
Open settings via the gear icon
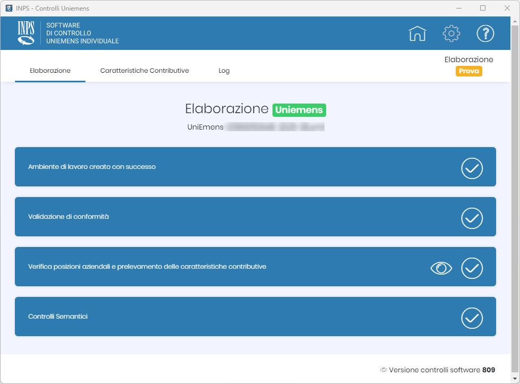tap(451, 33)
